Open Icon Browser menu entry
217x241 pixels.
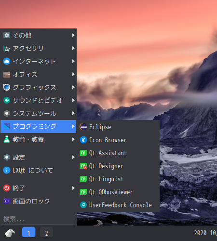coord(118,140)
